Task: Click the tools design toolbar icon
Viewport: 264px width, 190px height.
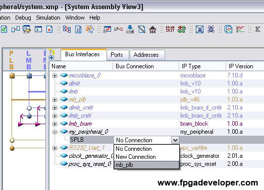Action: pos(90,29)
